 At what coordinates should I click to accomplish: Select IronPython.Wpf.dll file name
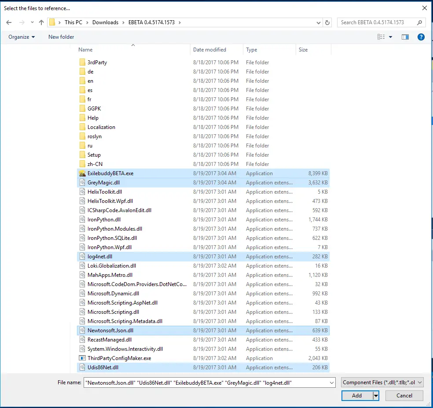coord(110,247)
